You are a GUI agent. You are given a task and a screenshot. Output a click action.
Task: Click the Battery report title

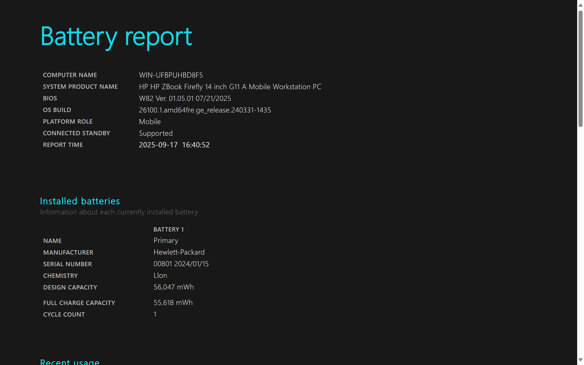tap(116, 36)
